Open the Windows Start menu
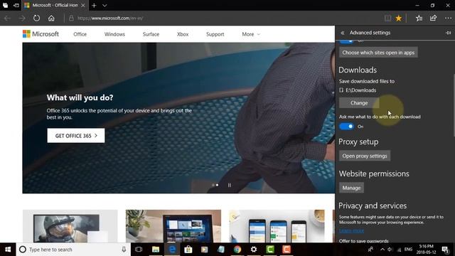The image size is (455, 256). coord(8,250)
